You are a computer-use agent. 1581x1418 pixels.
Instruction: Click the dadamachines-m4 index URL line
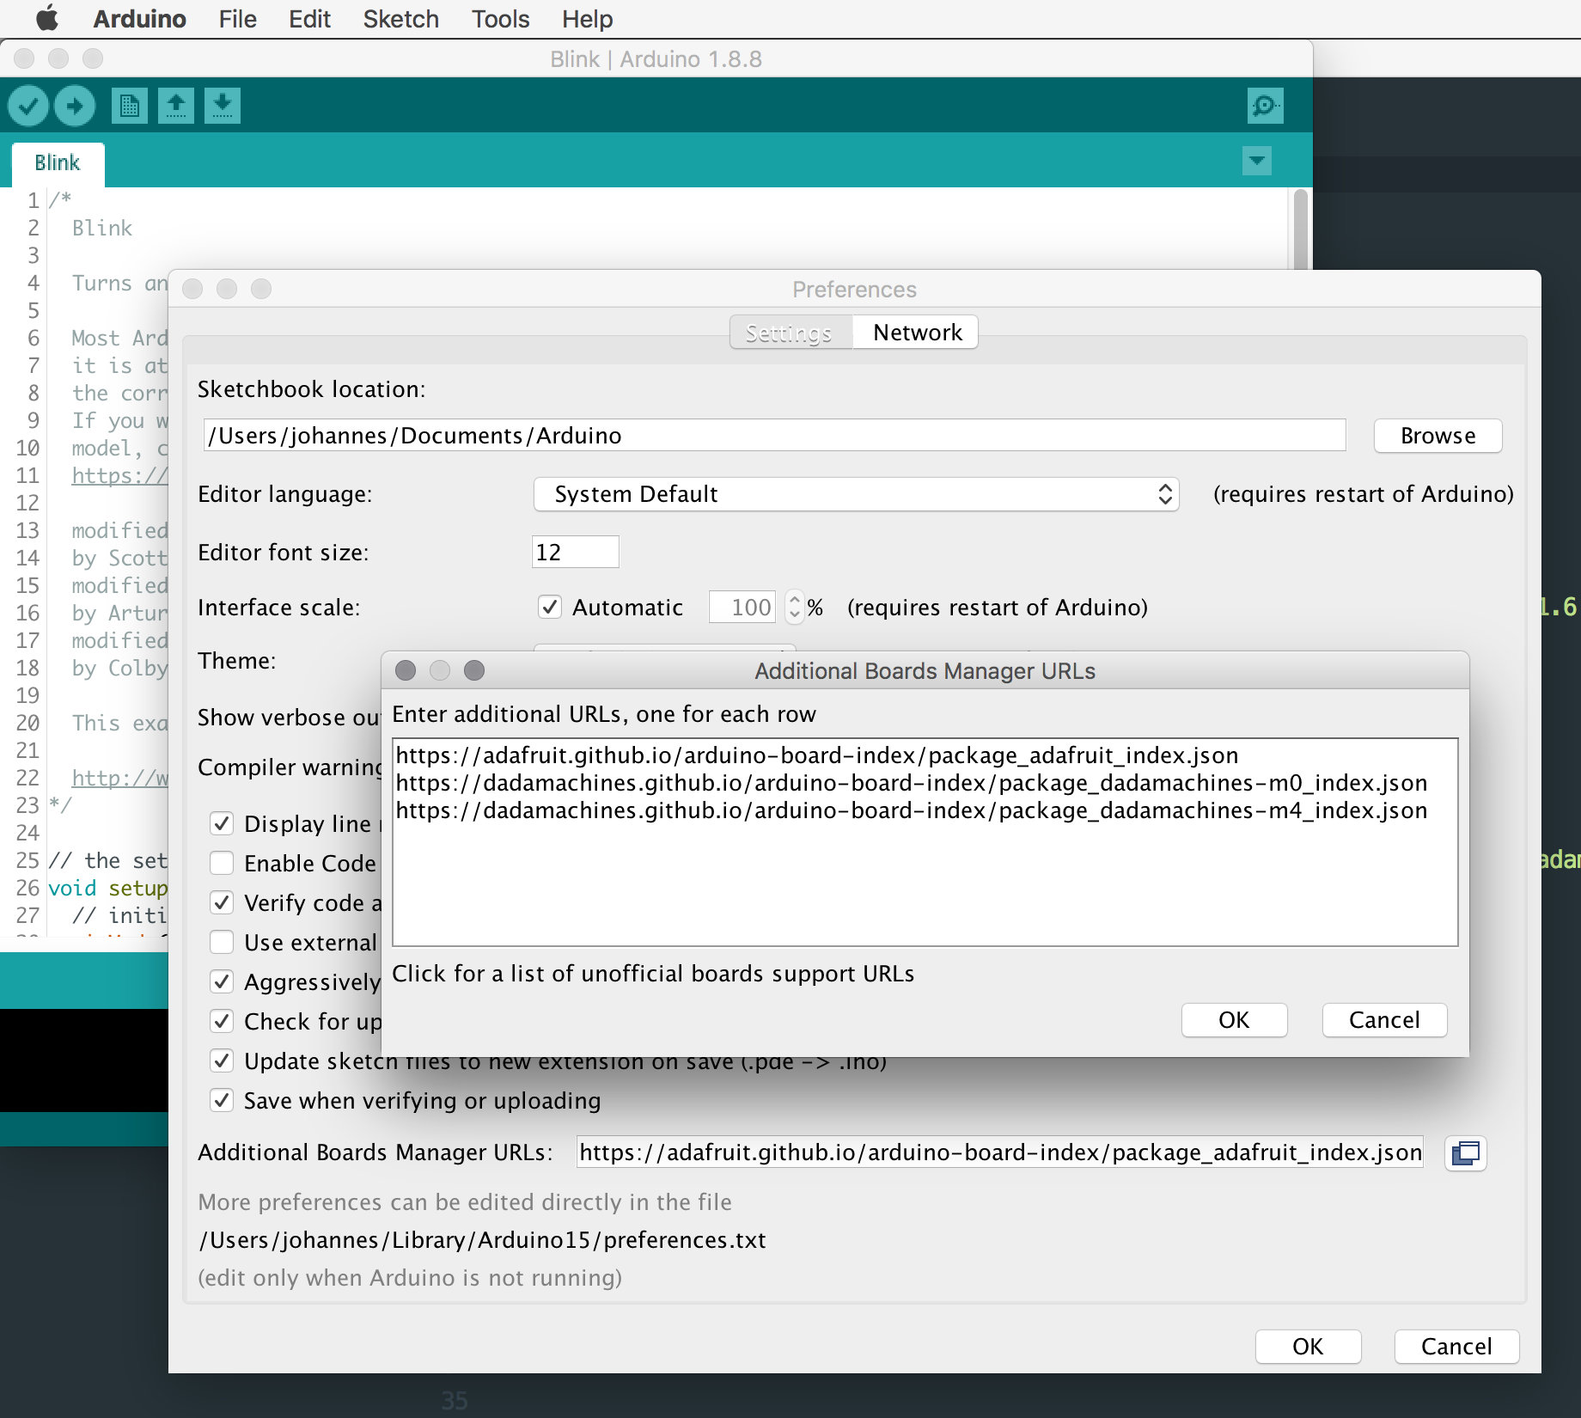click(911, 810)
